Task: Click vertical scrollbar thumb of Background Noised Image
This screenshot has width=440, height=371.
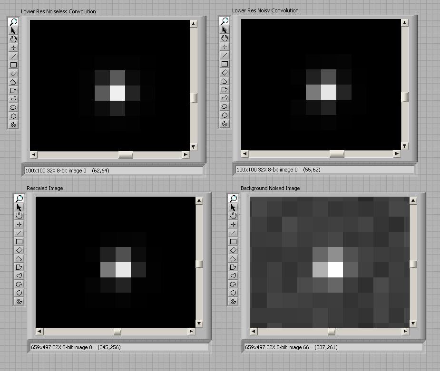Action: (x=413, y=264)
